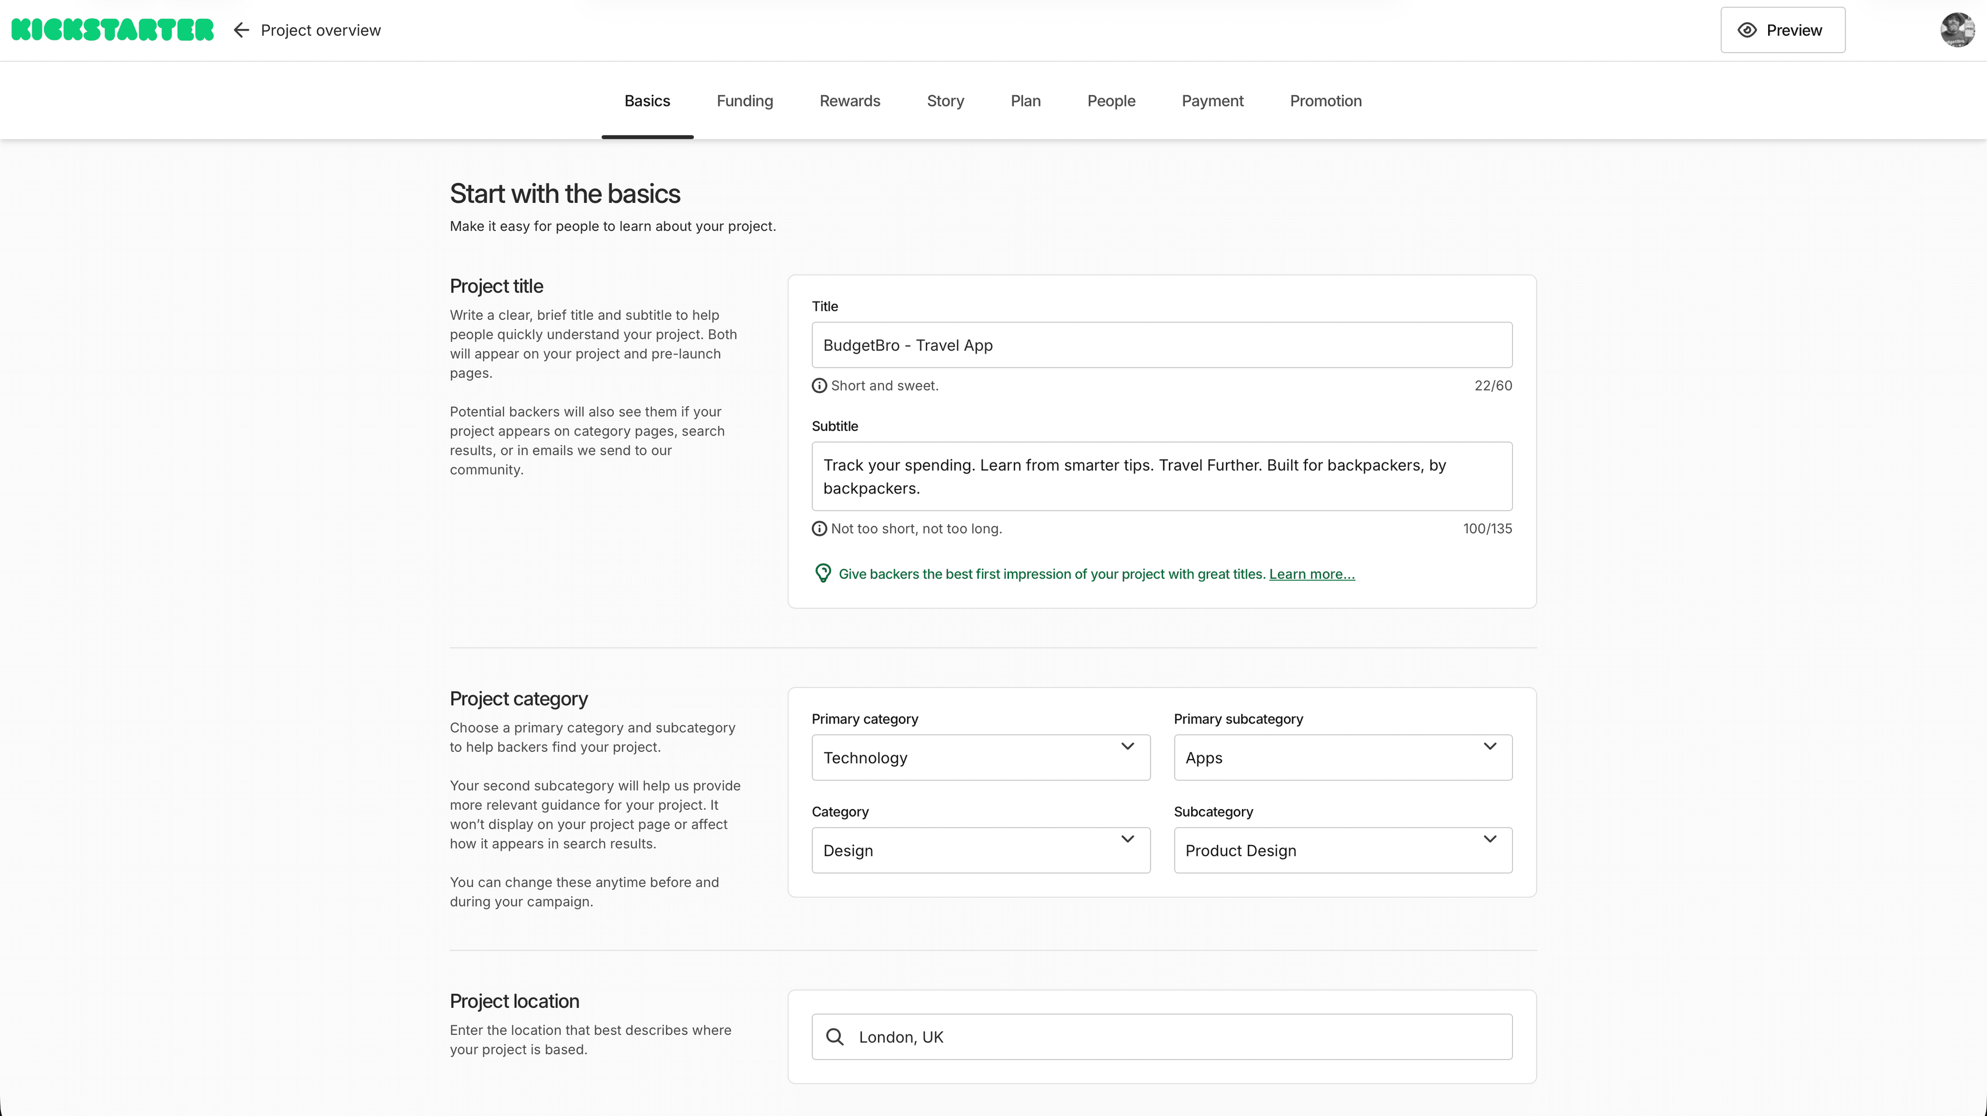The height and width of the screenshot is (1116, 1987).
Task: Click the magnifying glass in the location field
Action: [x=835, y=1036]
